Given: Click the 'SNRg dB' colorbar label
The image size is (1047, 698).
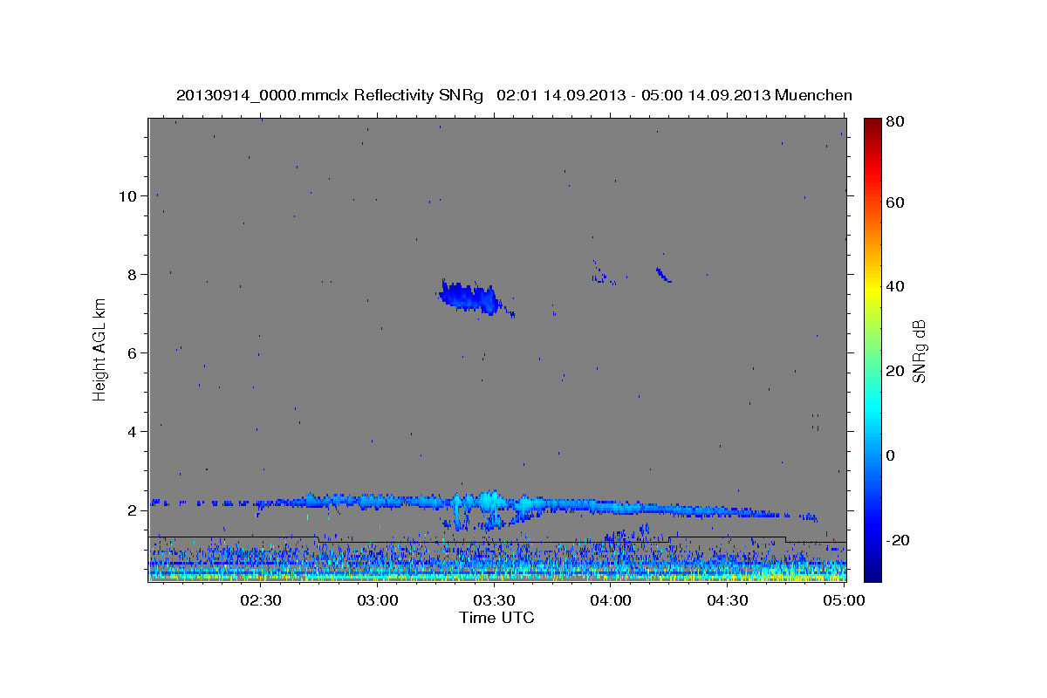Looking at the screenshot, I should click(x=919, y=351).
